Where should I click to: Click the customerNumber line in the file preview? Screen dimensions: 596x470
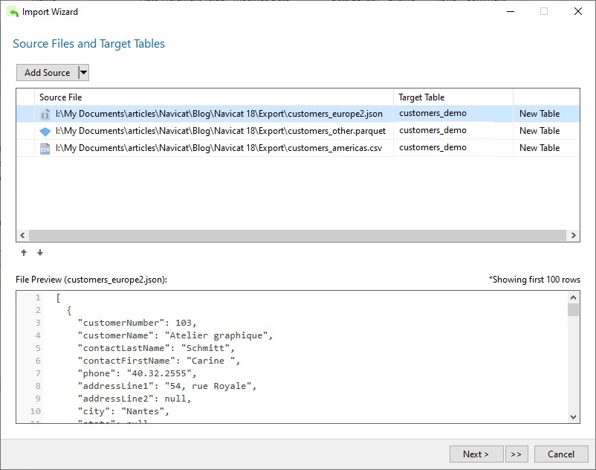pyautogui.click(x=137, y=323)
